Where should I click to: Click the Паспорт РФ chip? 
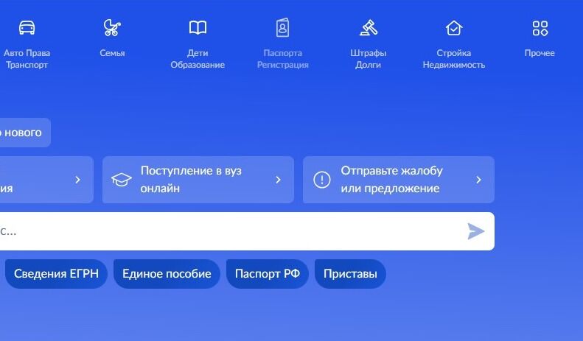(x=268, y=274)
